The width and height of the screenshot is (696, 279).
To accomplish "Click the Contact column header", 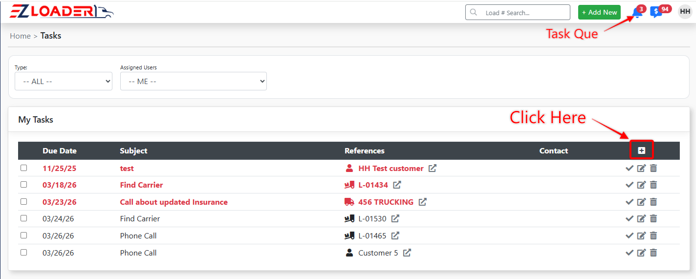I will coord(554,151).
